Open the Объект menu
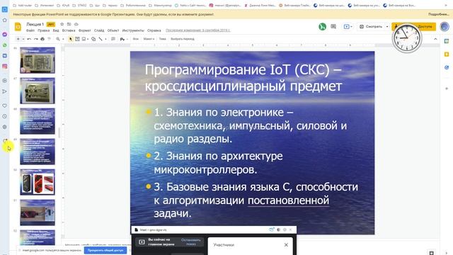 pyautogui.click(x=113, y=30)
